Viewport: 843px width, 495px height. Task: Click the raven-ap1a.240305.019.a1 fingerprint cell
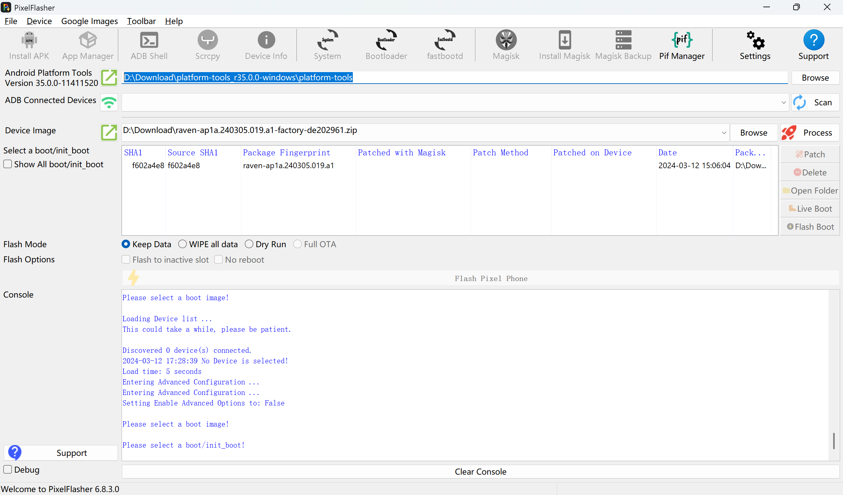point(288,166)
